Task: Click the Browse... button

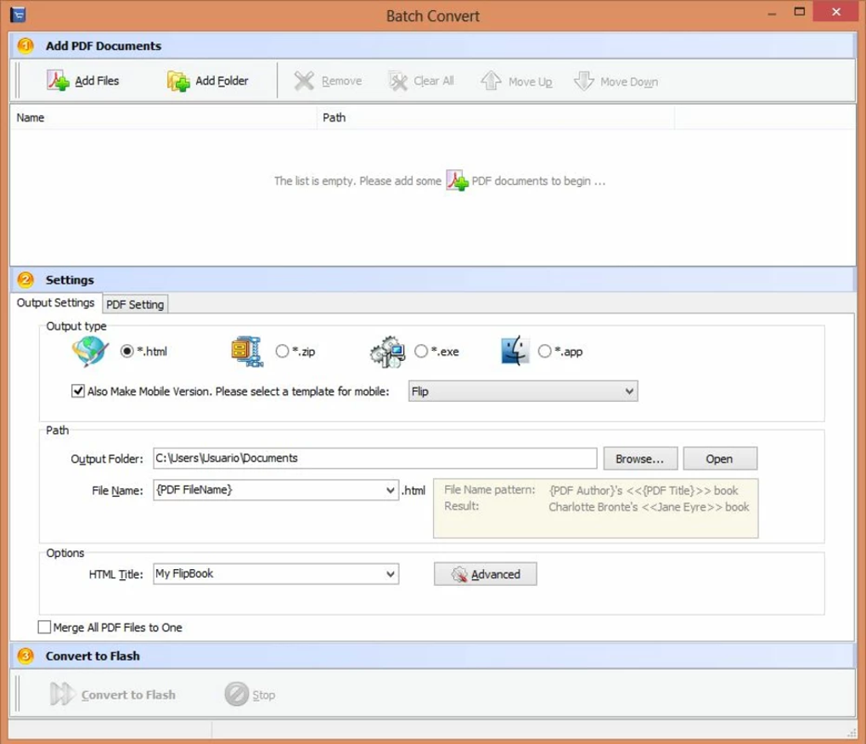Action: [x=640, y=459]
